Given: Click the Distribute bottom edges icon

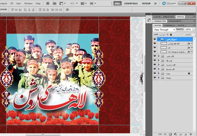Looking at the screenshot, I should pyautogui.click(x=47, y=9).
